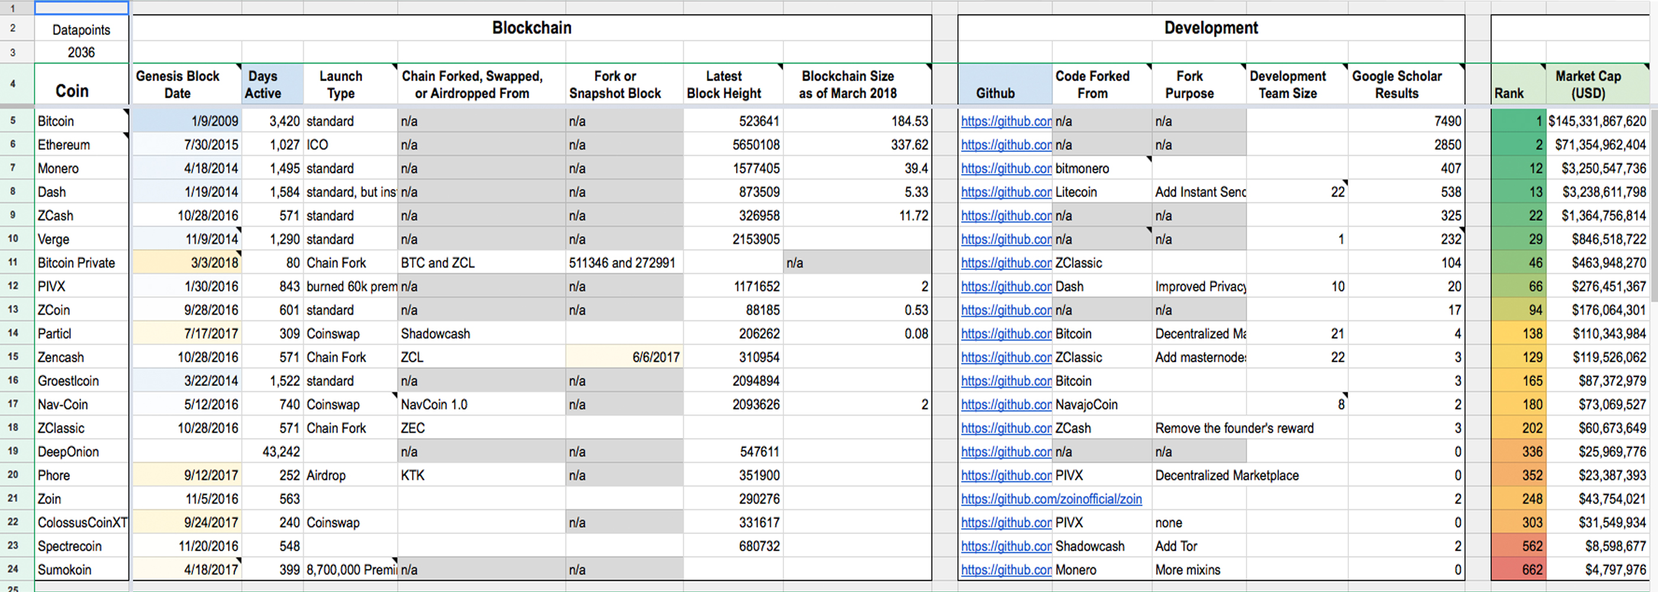Select the BTC and ZCL cell
The image size is (1658, 592).
point(481,262)
